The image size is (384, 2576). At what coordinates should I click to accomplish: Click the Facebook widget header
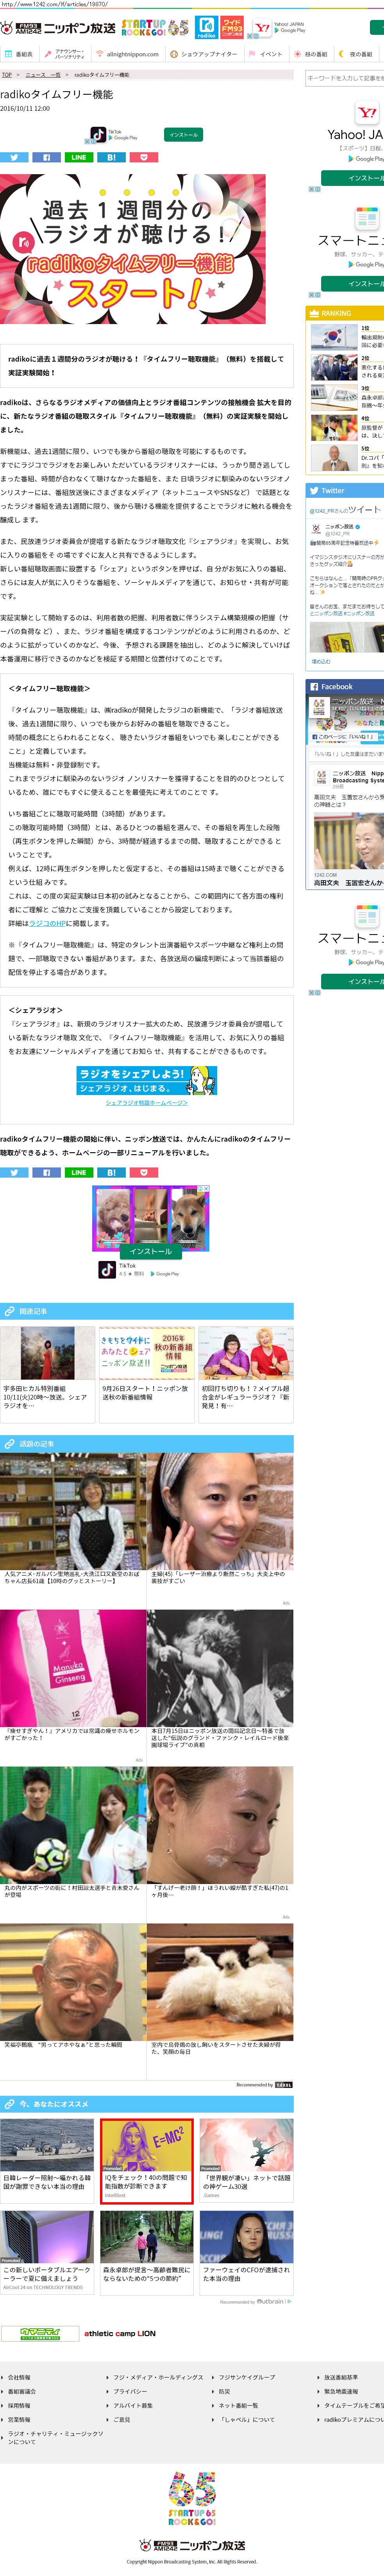coord(345,686)
